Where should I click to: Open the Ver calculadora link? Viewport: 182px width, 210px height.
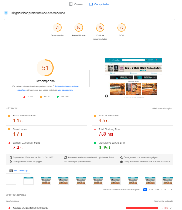(66, 90)
